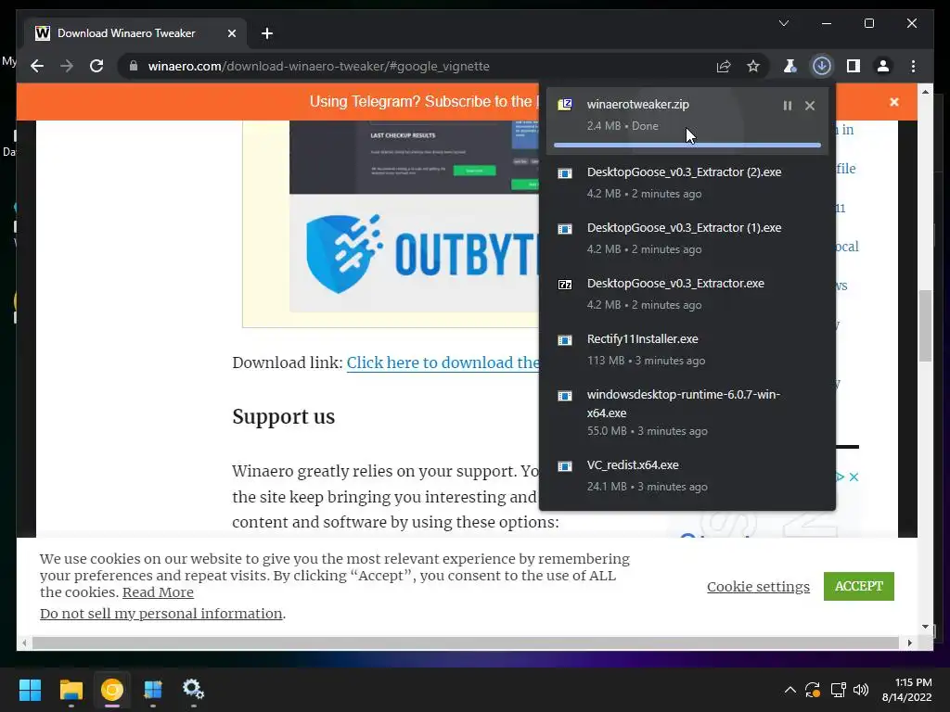Accept cookies with the ACCEPT button
950x712 pixels.
(x=858, y=586)
